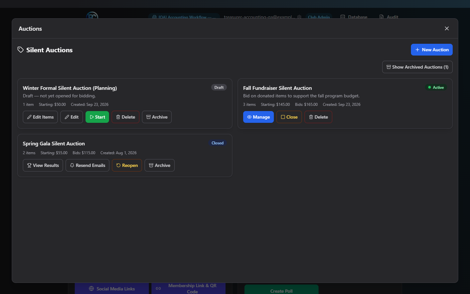The image size is (470, 294).
Task: Click the Closed status badge
Action: click(x=217, y=143)
